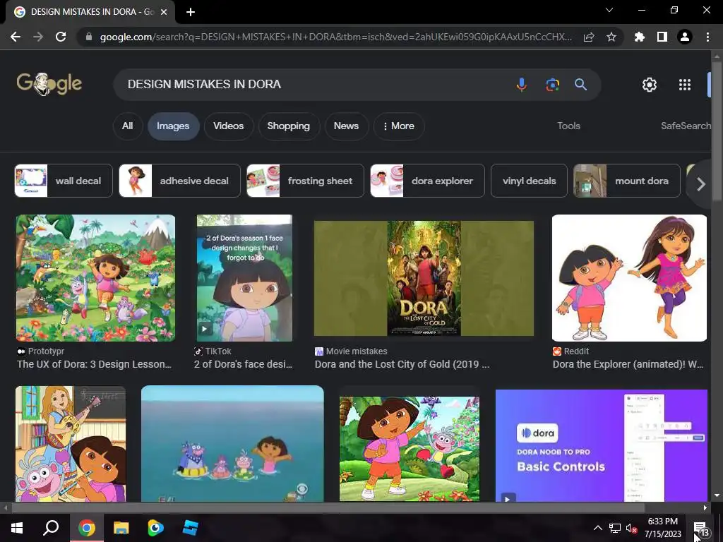The height and width of the screenshot is (542, 723).
Task: Filter by mount dora chip
Action: coord(627,181)
